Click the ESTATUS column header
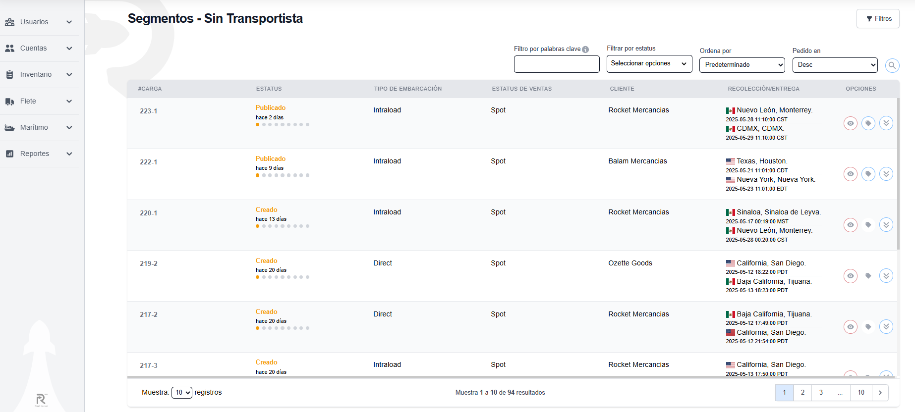 click(269, 89)
